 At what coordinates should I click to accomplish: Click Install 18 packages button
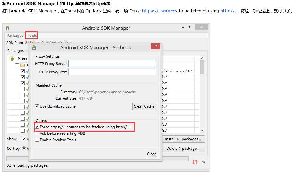coord(183,139)
